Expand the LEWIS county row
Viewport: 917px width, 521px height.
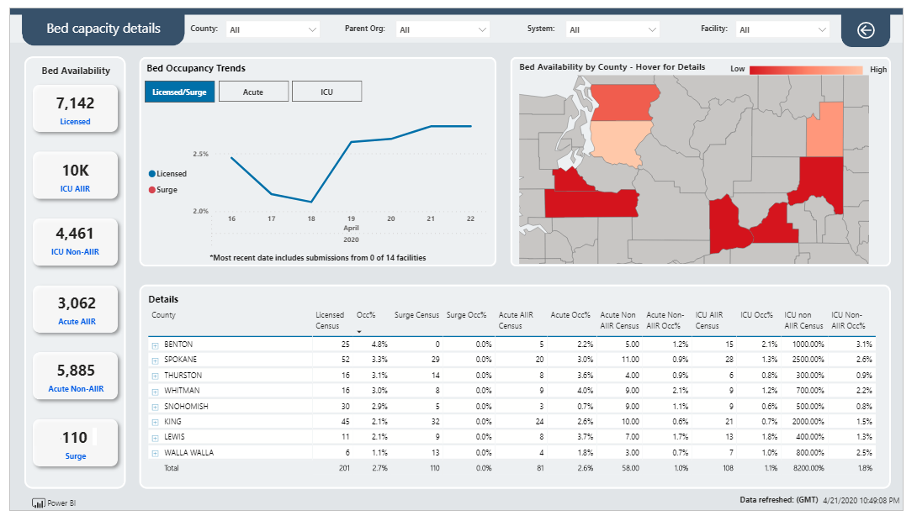click(x=155, y=438)
